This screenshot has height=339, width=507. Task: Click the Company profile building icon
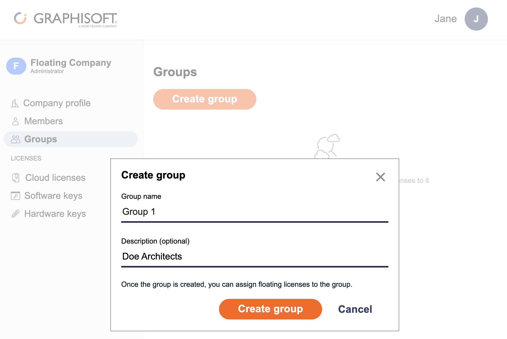[15, 103]
